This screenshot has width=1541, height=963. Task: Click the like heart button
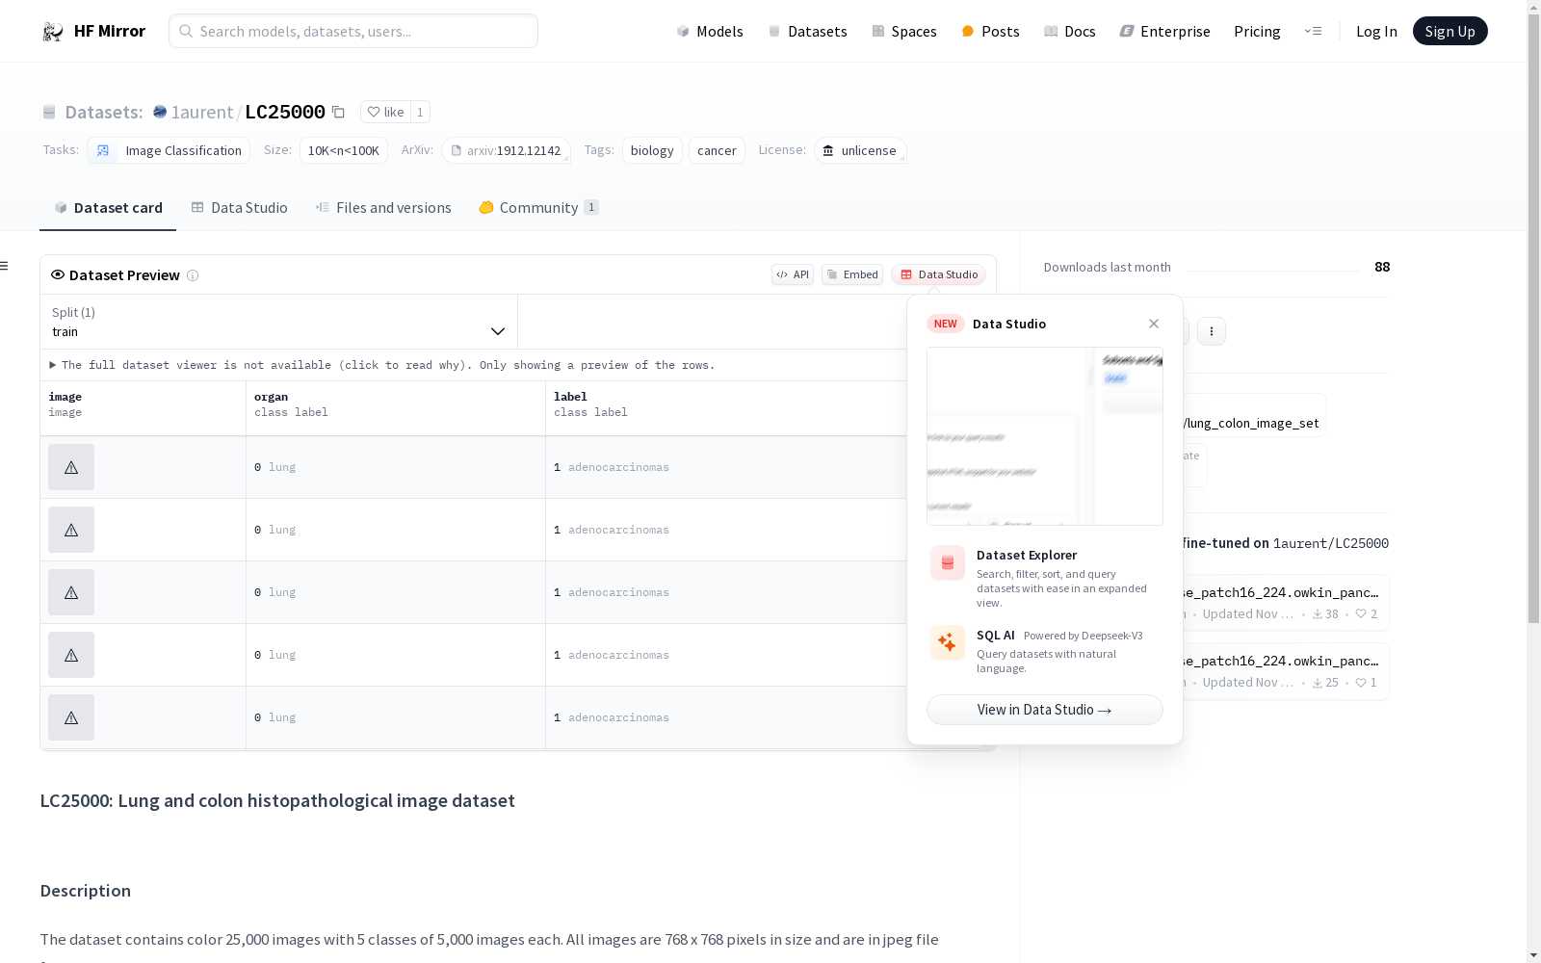(385, 112)
